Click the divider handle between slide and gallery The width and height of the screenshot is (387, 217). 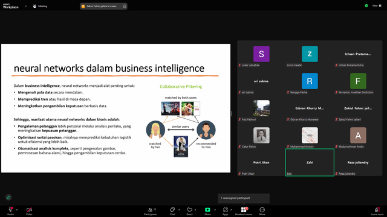231,113
